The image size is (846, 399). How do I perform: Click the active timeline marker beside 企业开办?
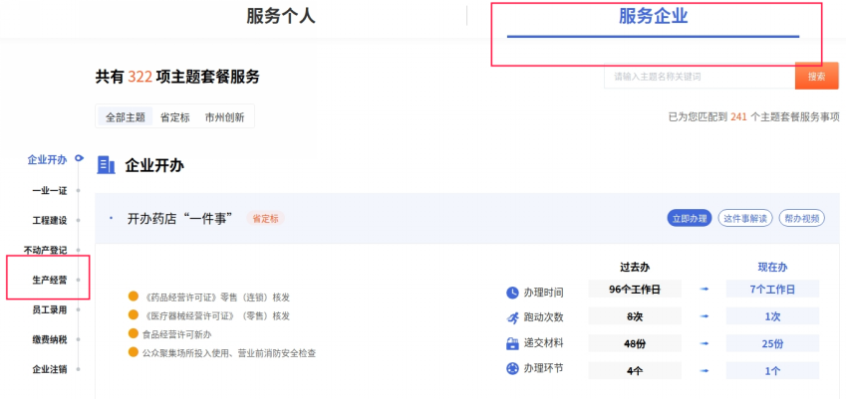pyautogui.click(x=80, y=158)
